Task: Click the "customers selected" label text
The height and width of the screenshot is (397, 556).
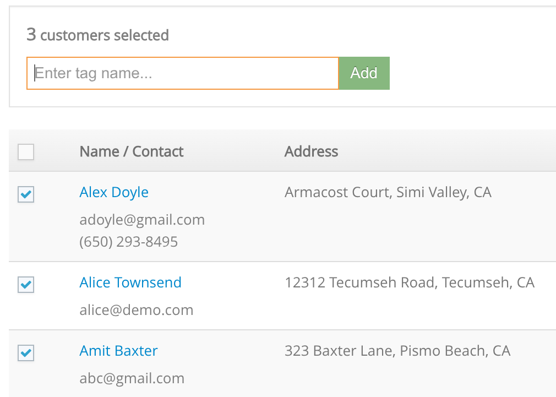Action: pos(105,35)
